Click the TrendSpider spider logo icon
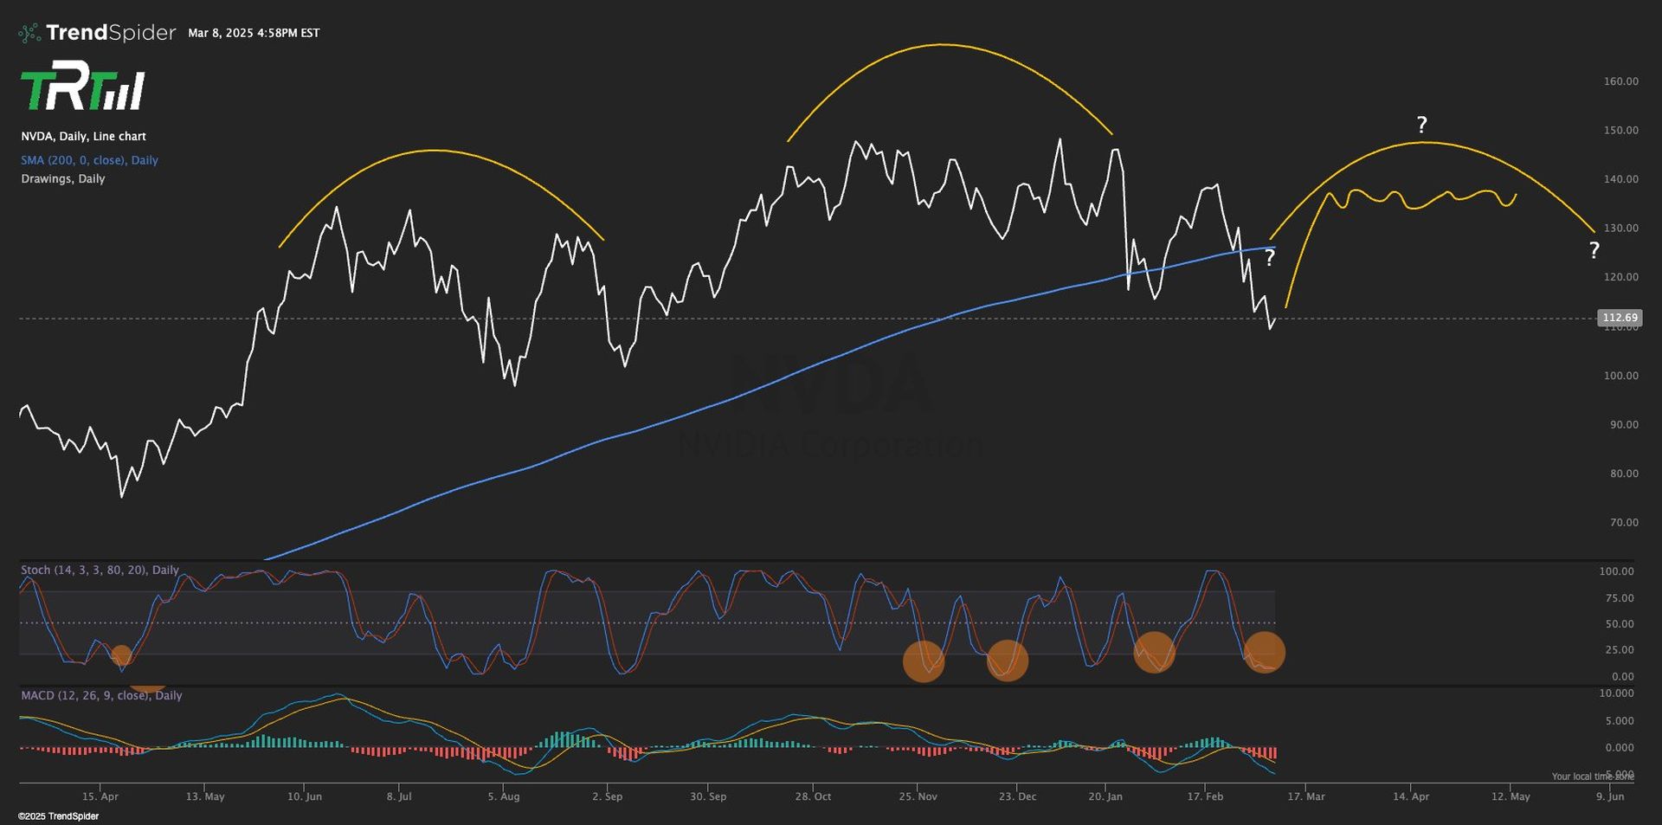Screen dimensions: 1662x825 pyautogui.click(x=29, y=33)
